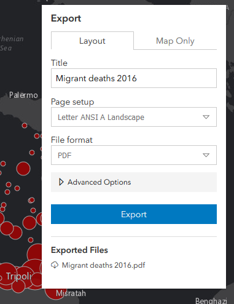Click the download icon beside Migrant deaths 2016.pdf
Viewport: 234px width, 304px height.
tap(55, 265)
